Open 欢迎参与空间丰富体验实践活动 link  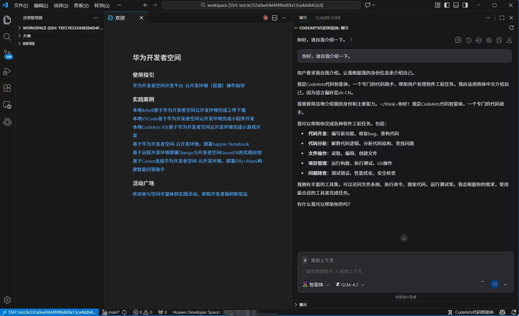click(x=190, y=194)
